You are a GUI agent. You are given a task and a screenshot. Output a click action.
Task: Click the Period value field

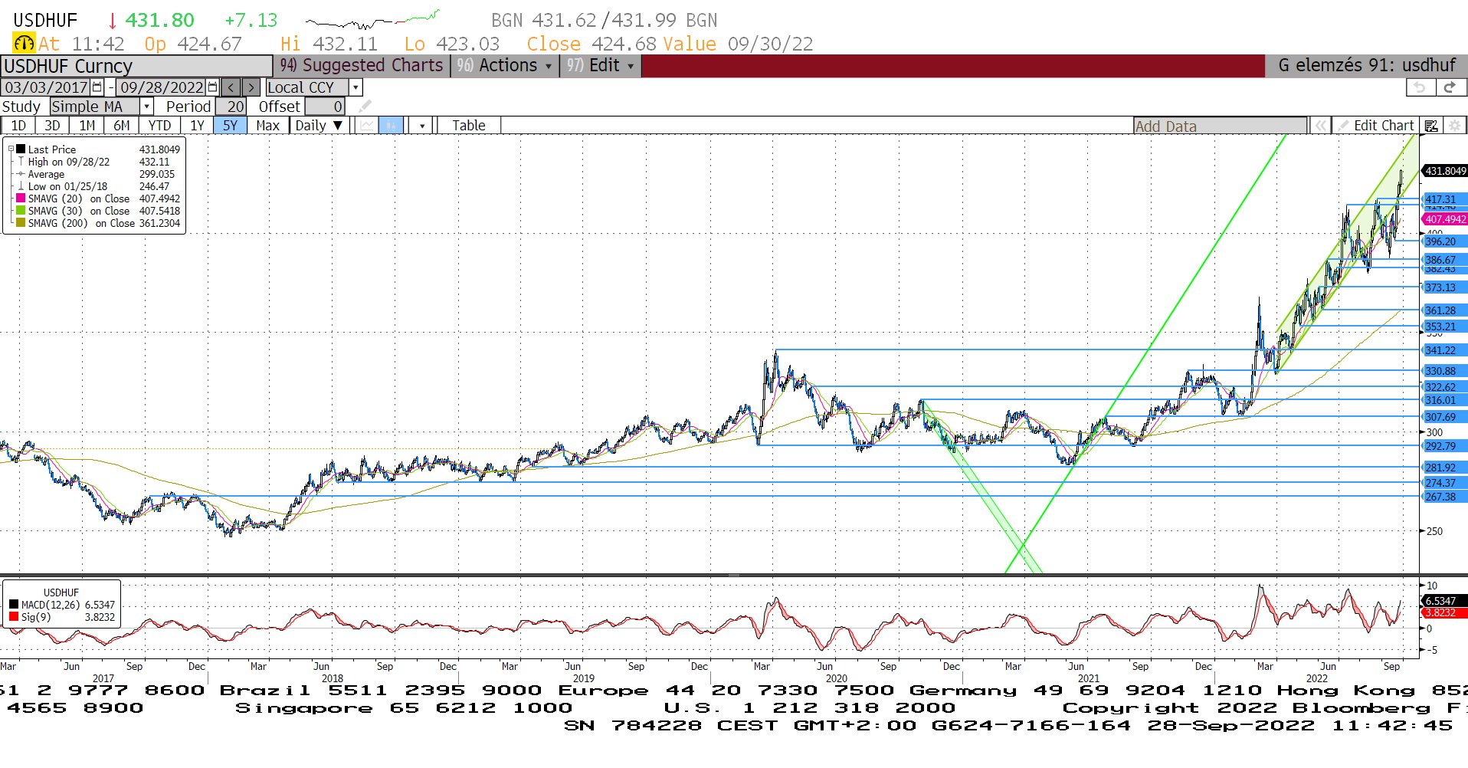[230, 107]
